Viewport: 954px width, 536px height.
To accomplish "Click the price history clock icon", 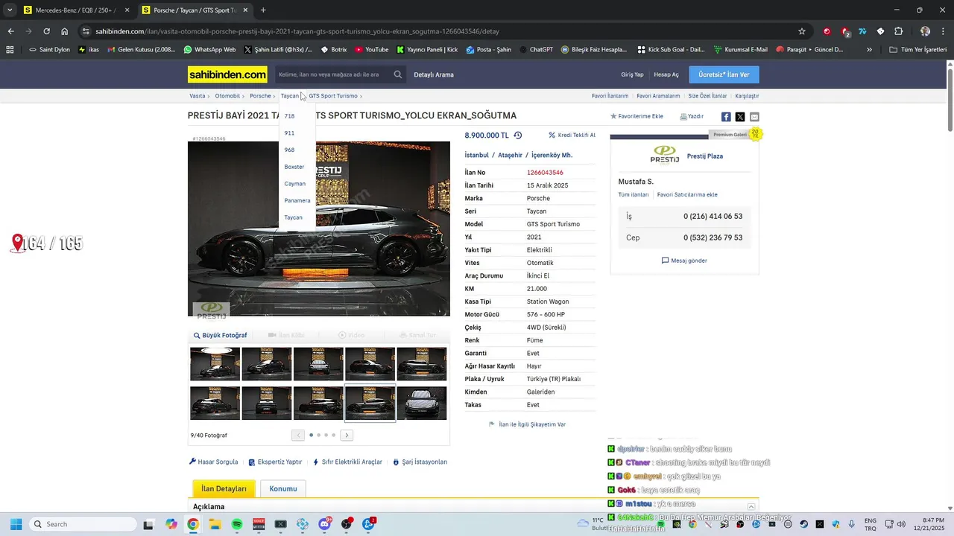I will 517,135.
